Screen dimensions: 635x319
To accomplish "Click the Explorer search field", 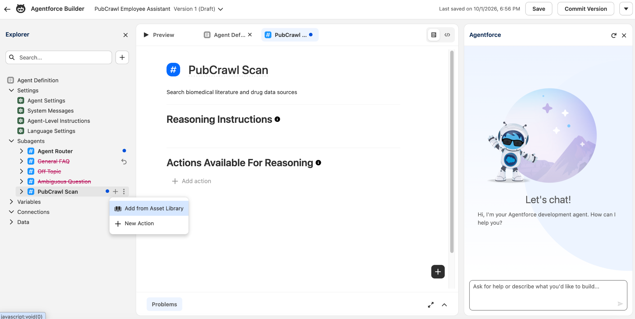I will point(59,57).
